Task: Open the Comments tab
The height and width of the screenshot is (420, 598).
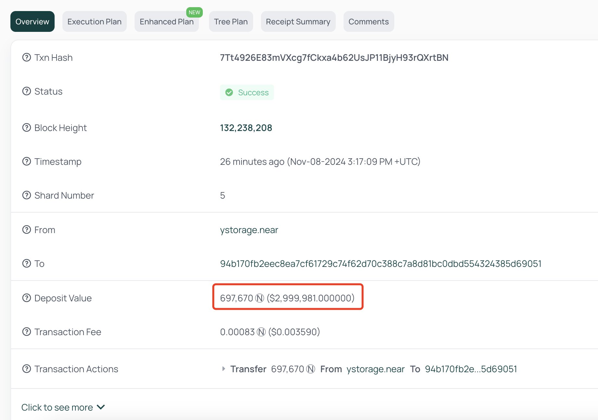Action: pyautogui.click(x=368, y=22)
